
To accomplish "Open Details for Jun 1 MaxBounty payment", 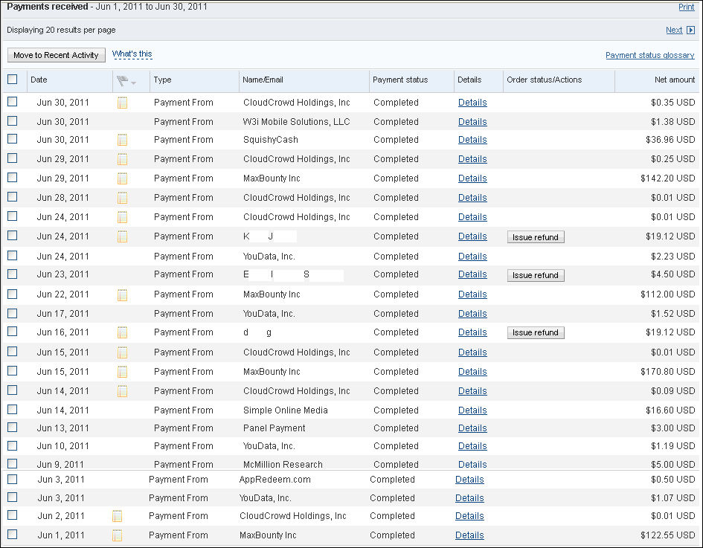I will [x=469, y=535].
